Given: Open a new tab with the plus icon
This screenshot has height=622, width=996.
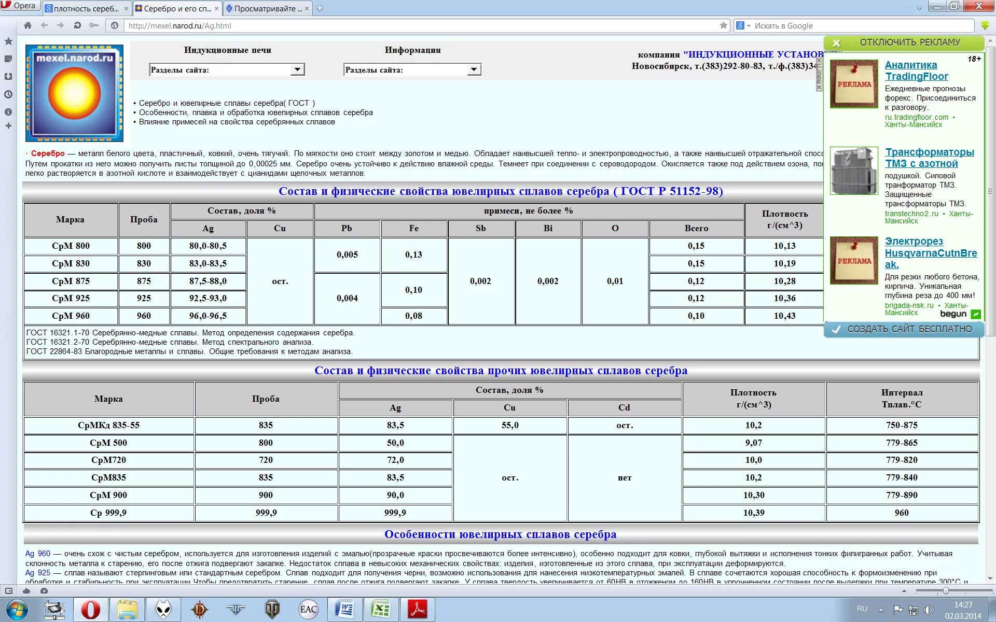Looking at the screenshot, I should point(320,8).
